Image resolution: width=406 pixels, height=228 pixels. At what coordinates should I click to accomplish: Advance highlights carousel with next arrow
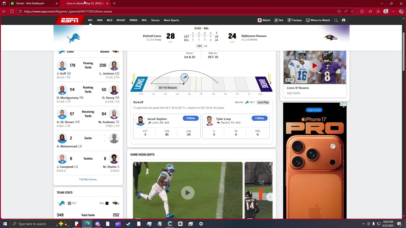270,197
